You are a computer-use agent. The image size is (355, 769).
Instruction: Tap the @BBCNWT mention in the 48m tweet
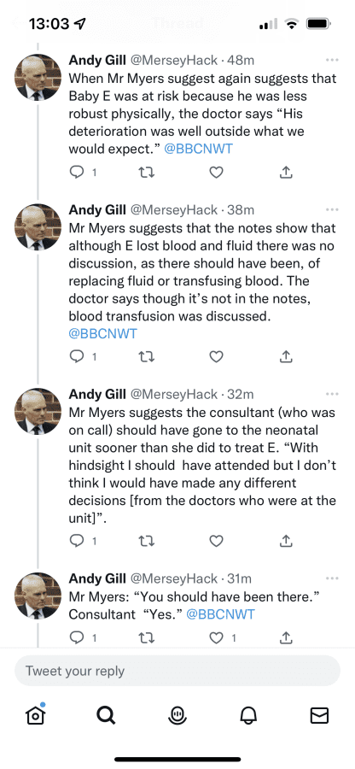click(198, 149)
